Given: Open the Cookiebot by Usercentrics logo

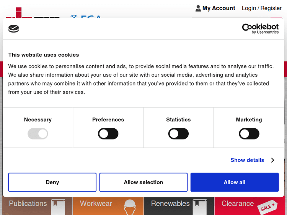Looking at the screenshot, I should coord(260,29).
